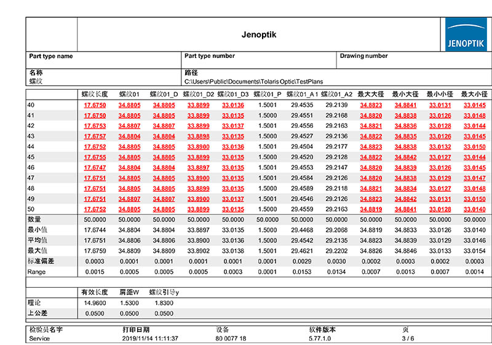Viewport: 492px width, 345px height.
Task: Select the Part type name field
Action: click(51, 56)
